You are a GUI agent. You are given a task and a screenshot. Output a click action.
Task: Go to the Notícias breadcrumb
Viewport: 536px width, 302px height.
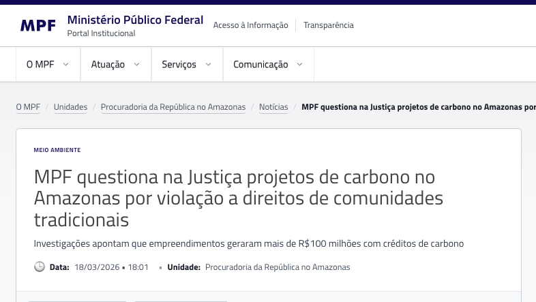[x=273, y=107]
